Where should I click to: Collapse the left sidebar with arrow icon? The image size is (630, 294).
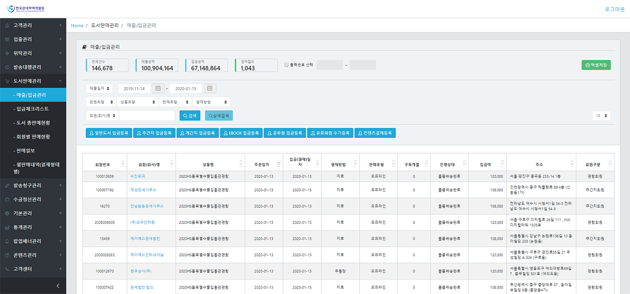[58, 286]
